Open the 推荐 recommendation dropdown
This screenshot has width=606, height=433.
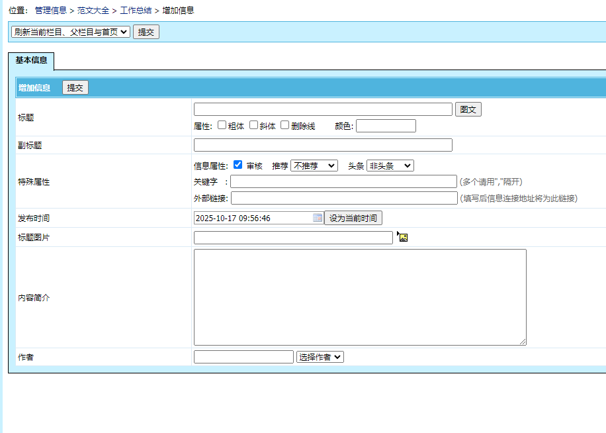pos(314,166)
